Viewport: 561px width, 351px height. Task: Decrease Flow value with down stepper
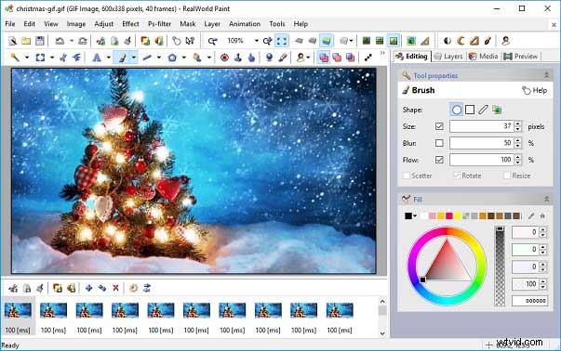(518, 162)
